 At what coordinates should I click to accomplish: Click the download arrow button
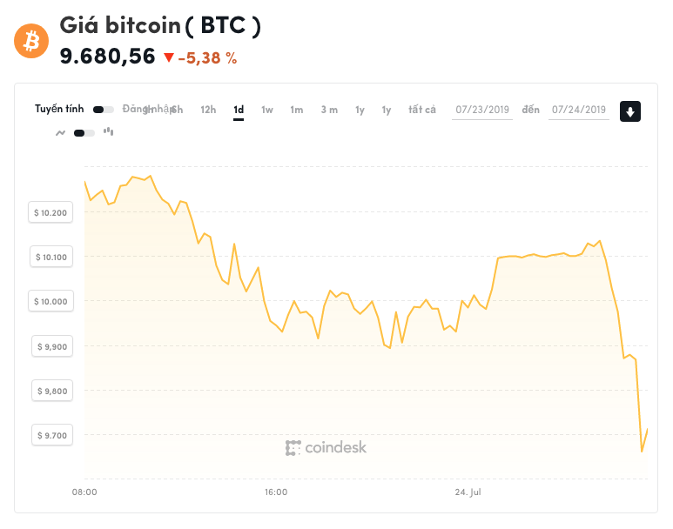point(630,110)
